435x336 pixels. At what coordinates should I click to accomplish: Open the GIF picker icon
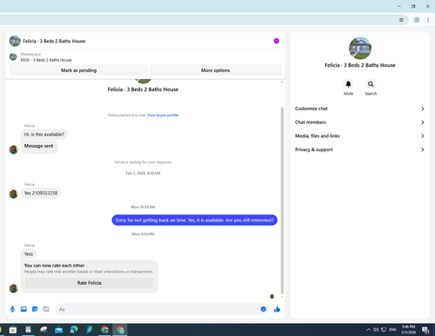tap(46, 309)
